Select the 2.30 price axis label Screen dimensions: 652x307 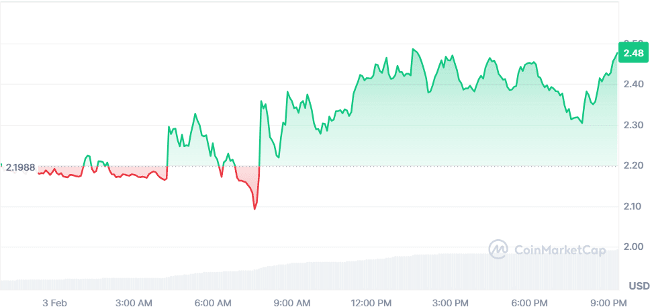(633, 126)
